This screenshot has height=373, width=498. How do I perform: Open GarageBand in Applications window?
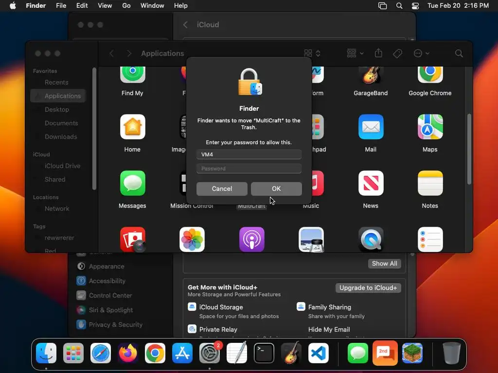pos(371,74)
